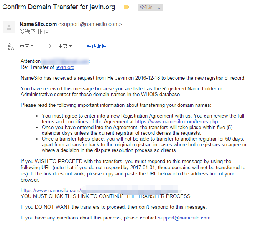The image size is (258, 229).
Task: Click 翻译邮件 to translate the message
Action: pos(97,46)
